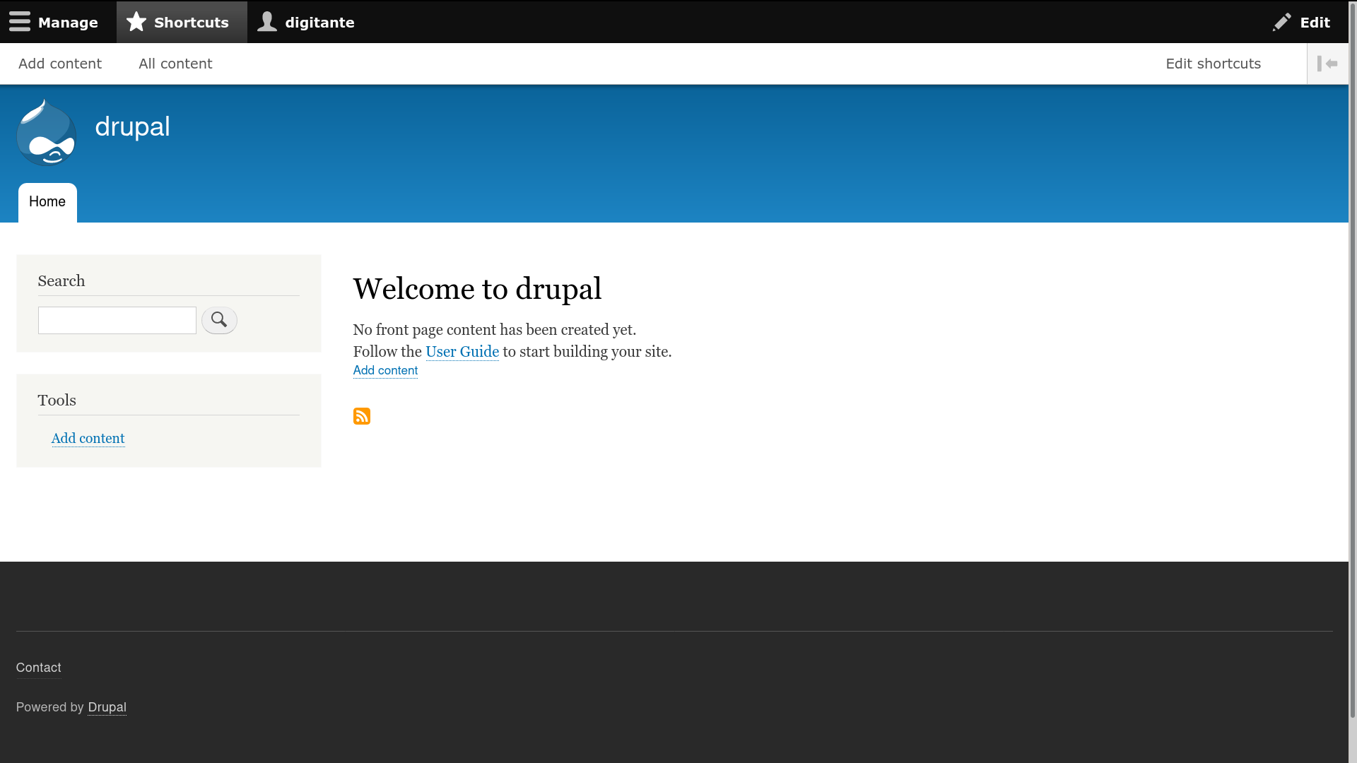Click Add content in Tools block
The width and height of the screenshot is (1357, 763).
point(88,438)
